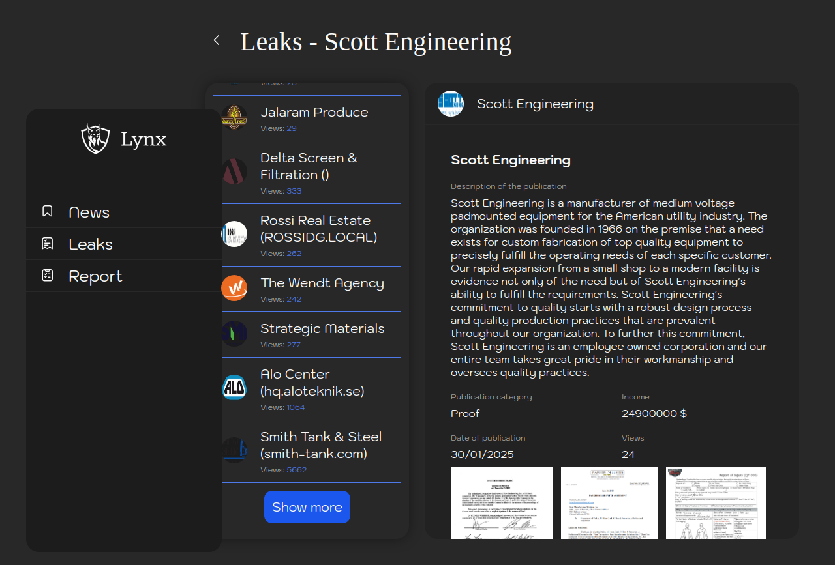Open the middle document thumbnail

609,502
